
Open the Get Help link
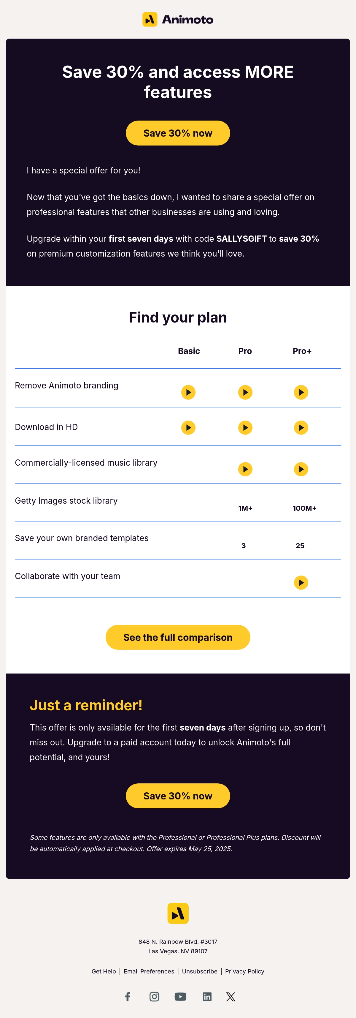[104, 971]
